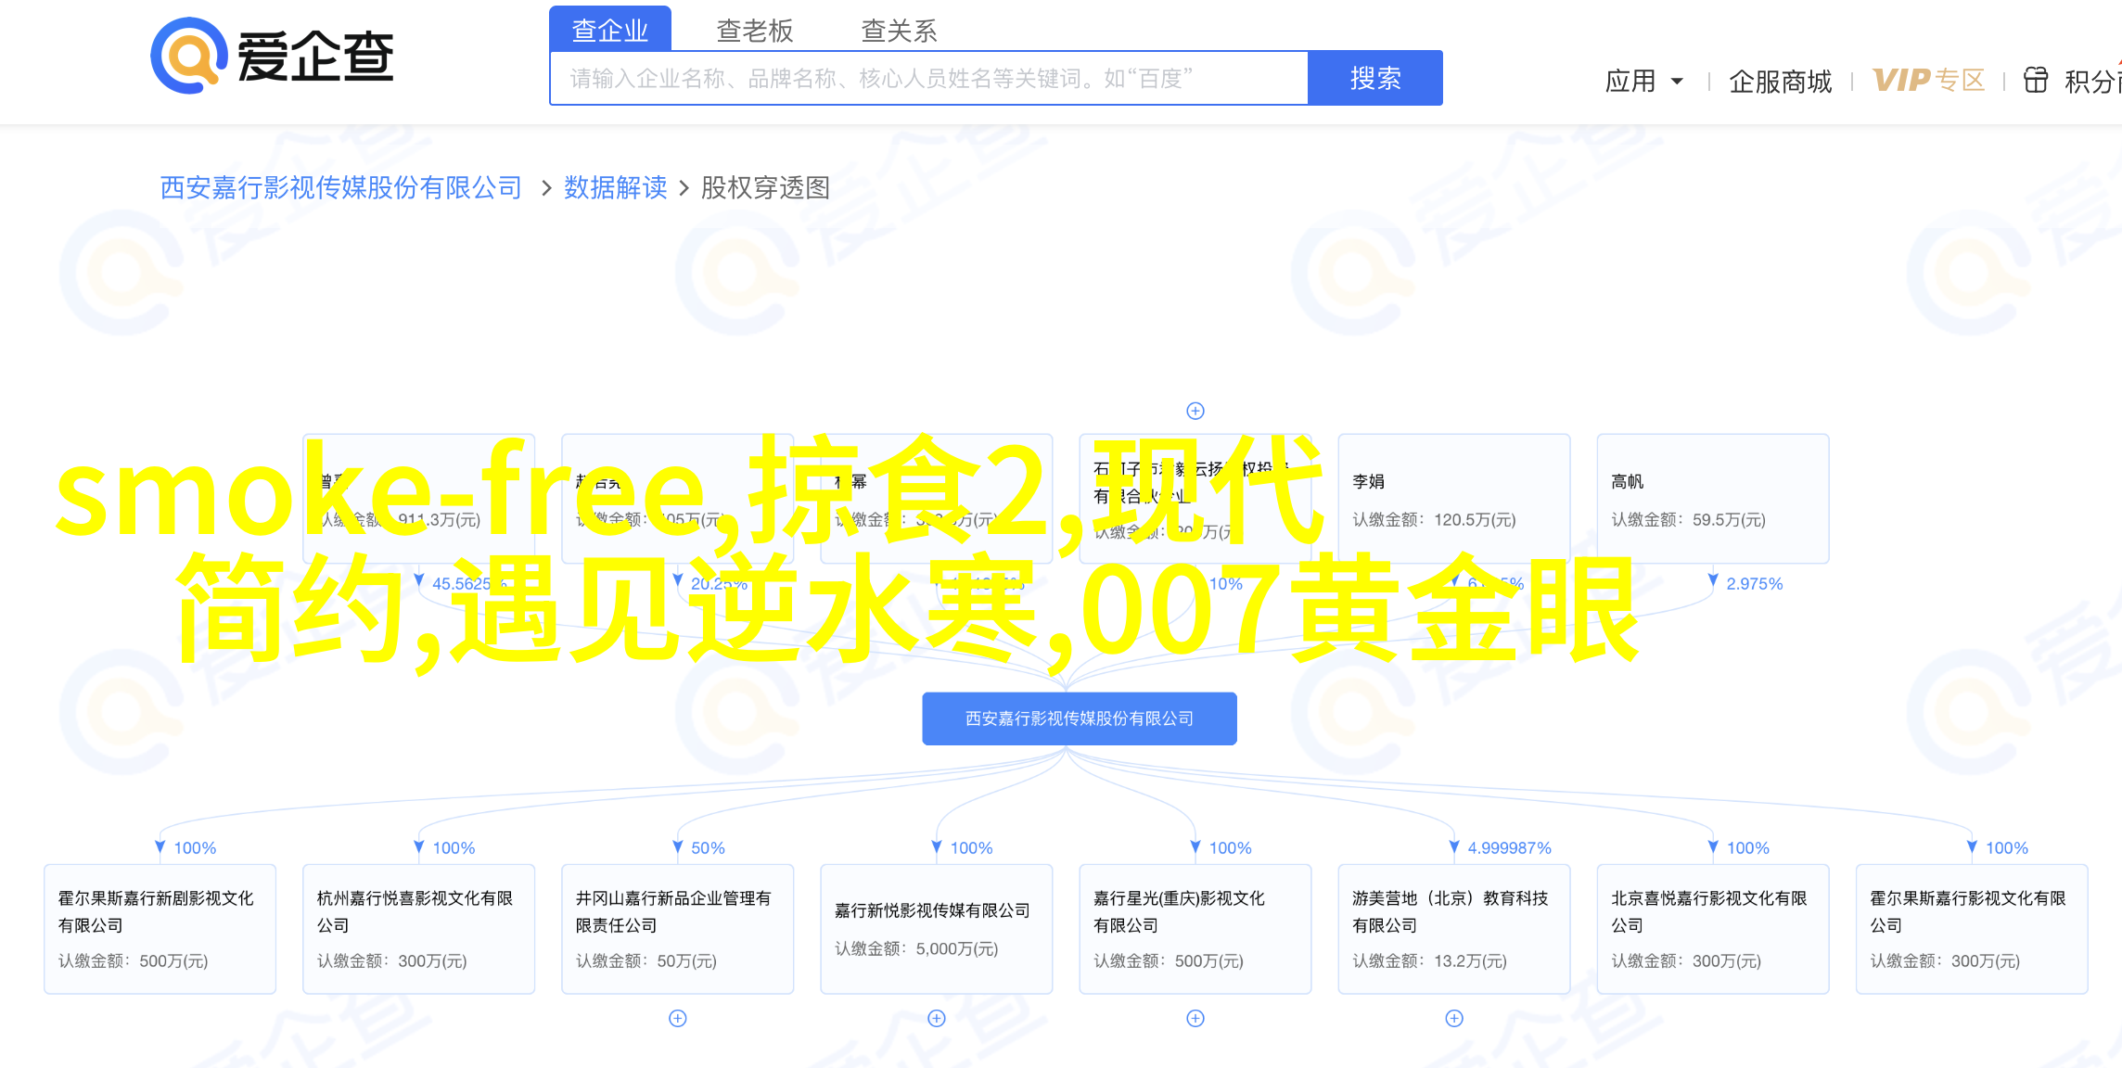The height and width of the screenshot is (1068, 2122).
Task: Select the shareholder card 李娟
Action: (1454, 499)
